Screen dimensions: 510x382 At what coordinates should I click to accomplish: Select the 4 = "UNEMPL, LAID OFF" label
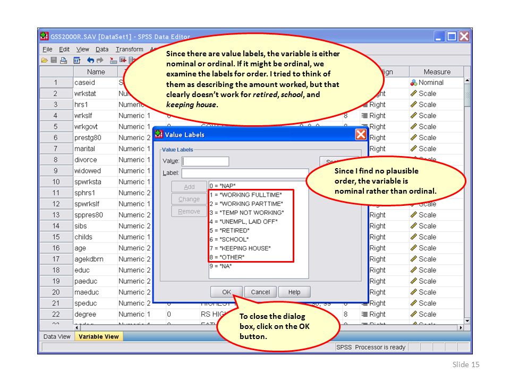(243, 222)
